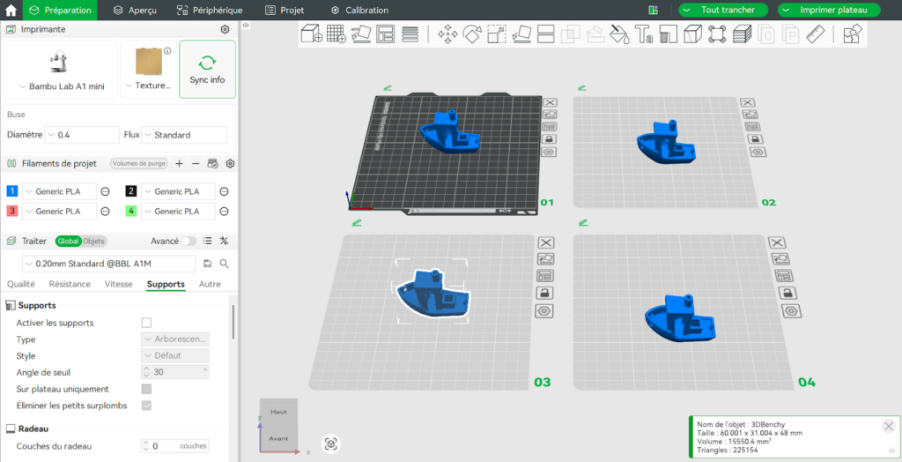902x462 pixels.
Task: Open the Calibration tab
Action: click(x=359, y=11)
